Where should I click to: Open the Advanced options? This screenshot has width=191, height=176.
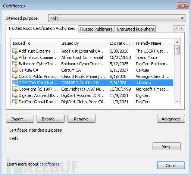pyautogui.click(x=171, y=119)
